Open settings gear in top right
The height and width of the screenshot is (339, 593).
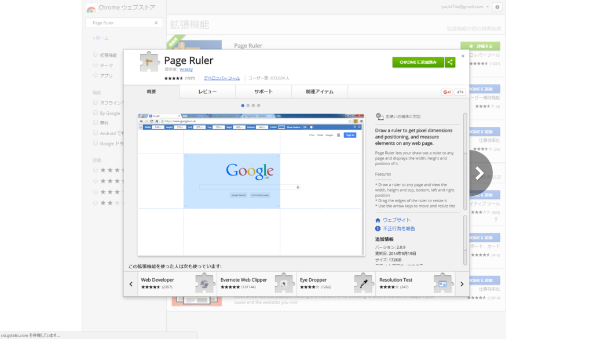click(497, 7)
